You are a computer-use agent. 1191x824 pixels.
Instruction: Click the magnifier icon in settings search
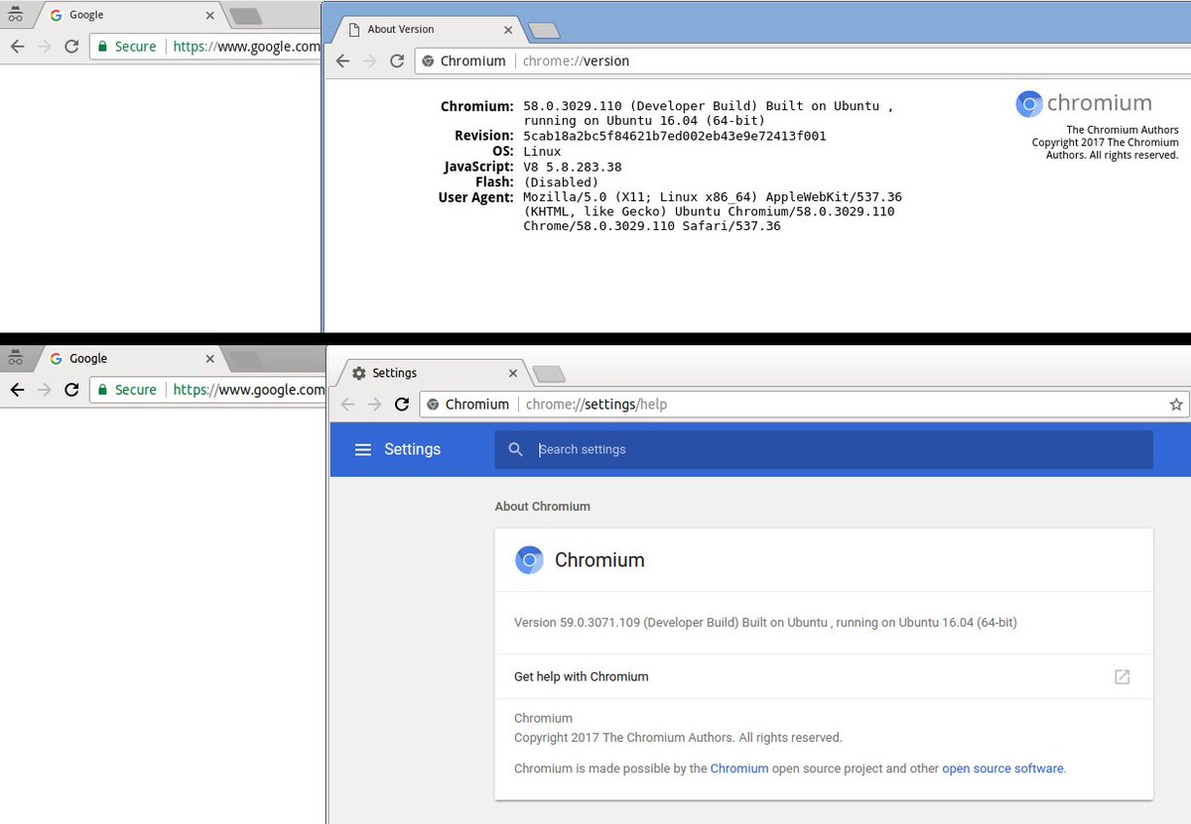pyautogui.click(x=515, y=449)
